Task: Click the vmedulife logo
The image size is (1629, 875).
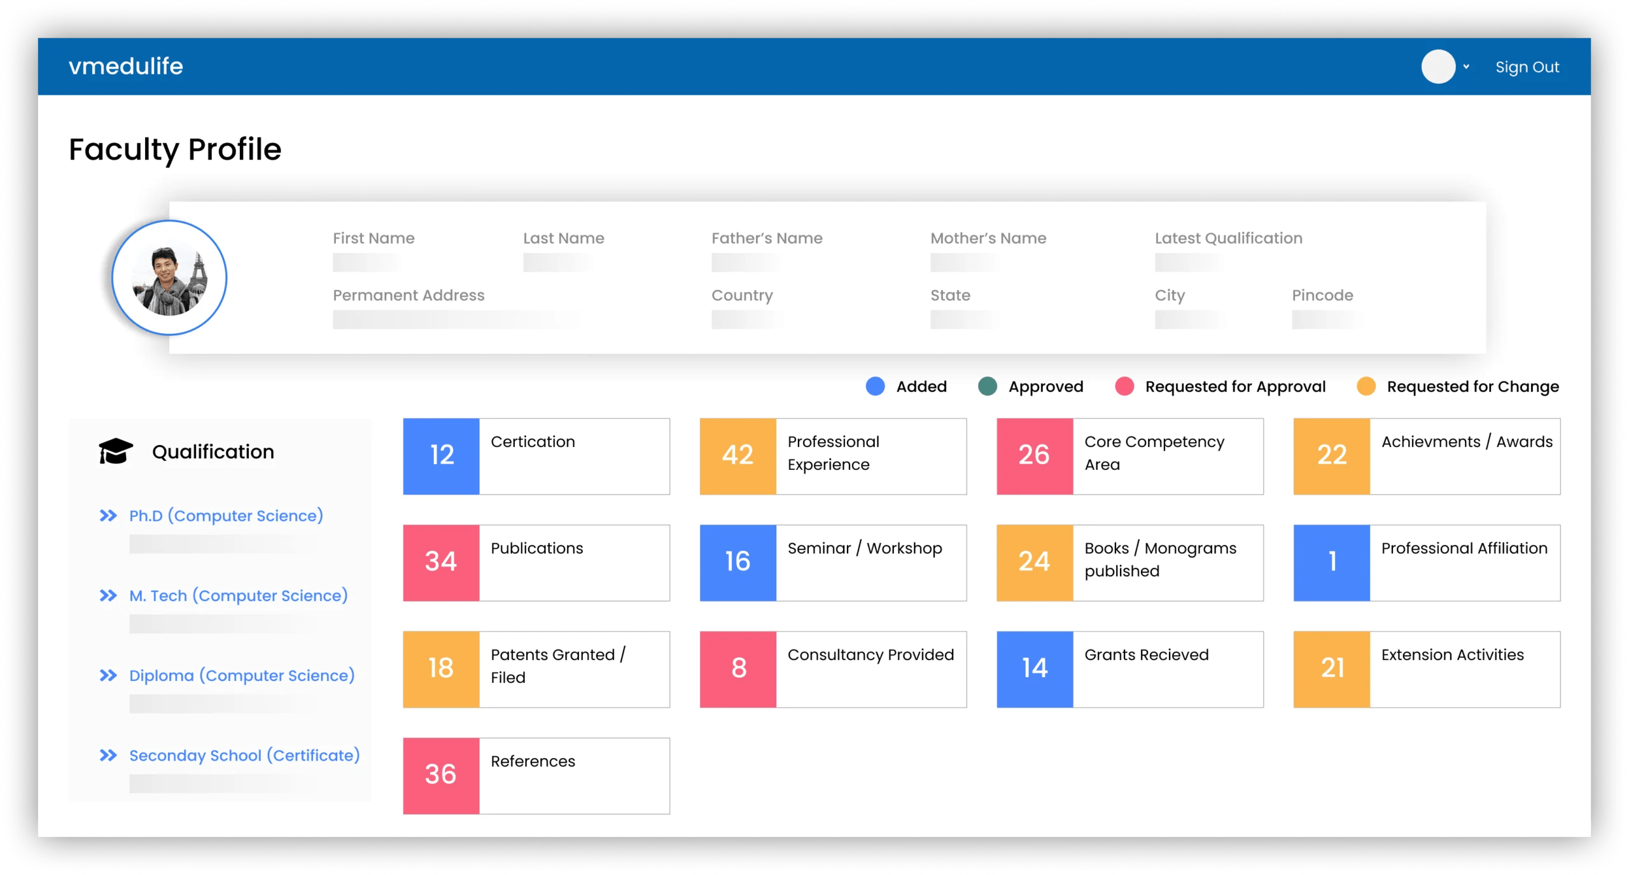Action: [126, 67]
